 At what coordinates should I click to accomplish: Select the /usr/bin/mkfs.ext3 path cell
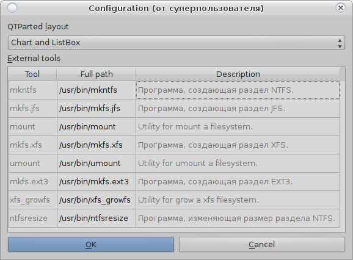pyautogui.click(x=96, y=182)
